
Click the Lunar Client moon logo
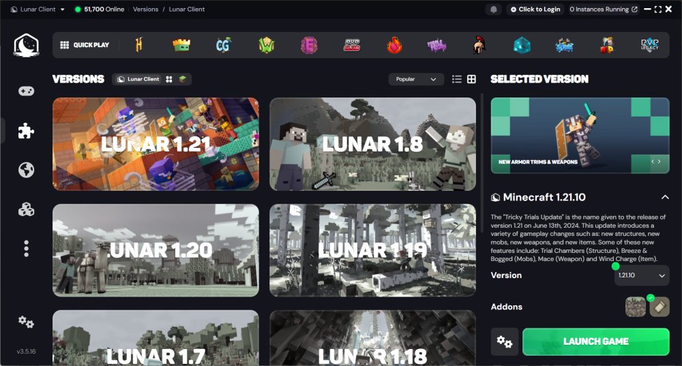pos(27,45)
